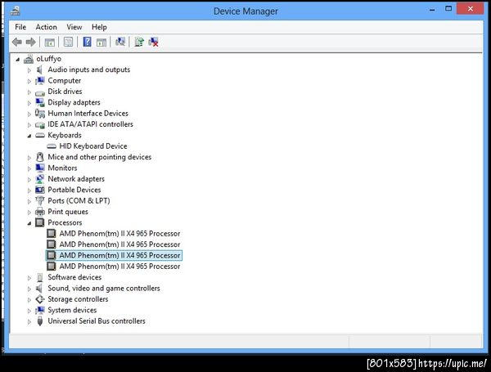The image size is (491, 372).
Task: Select the System devices label
Action: tap(72, 310)
